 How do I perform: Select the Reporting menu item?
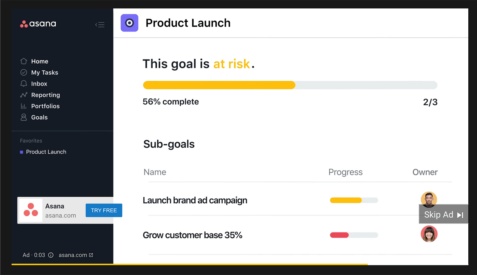[46, 95]
